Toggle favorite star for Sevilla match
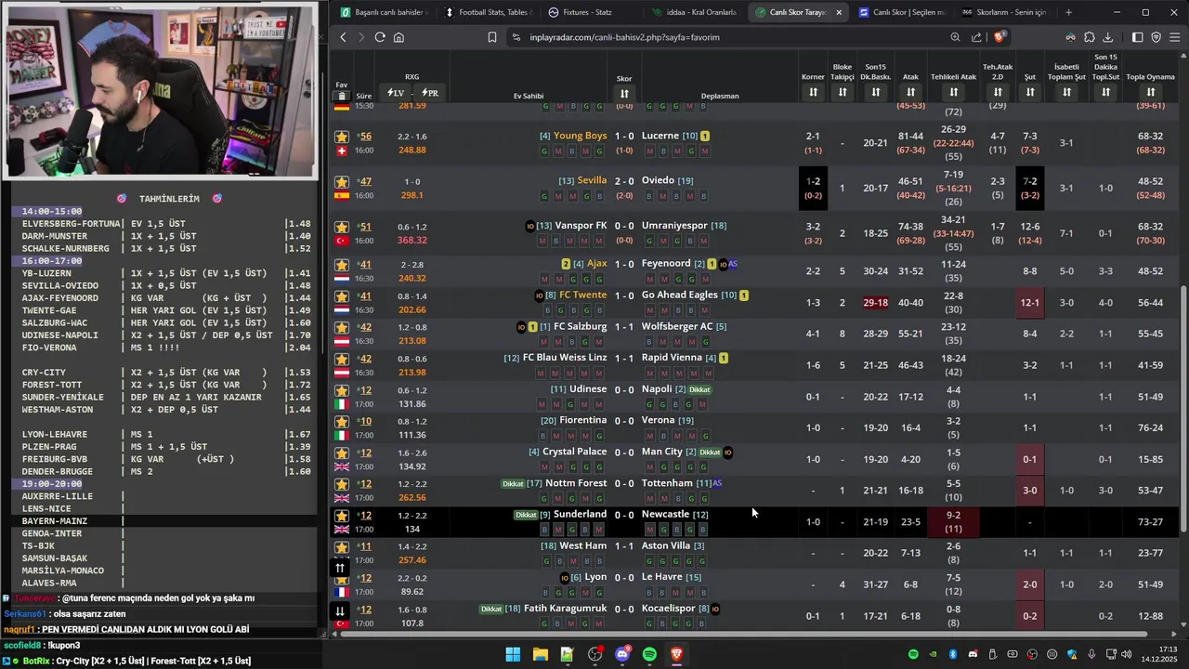The width and height of the screenshot is (1189, 669). coord(342,182)
